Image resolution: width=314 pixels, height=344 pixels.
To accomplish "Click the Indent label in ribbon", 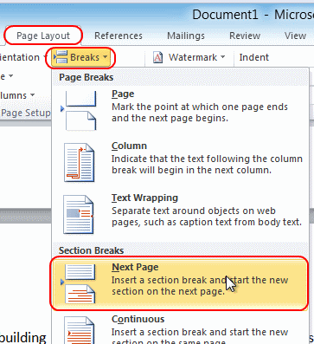I will point(254,57).
